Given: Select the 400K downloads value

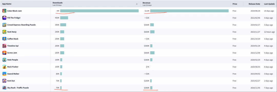Looking at the screenshot, I should coord(57,18).
